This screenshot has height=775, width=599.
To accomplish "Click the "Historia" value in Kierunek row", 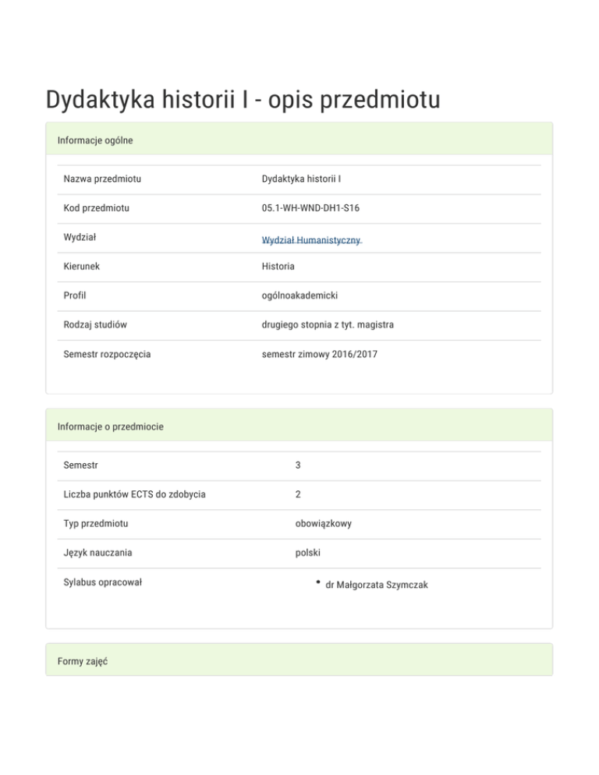I will tap(278, 267).
